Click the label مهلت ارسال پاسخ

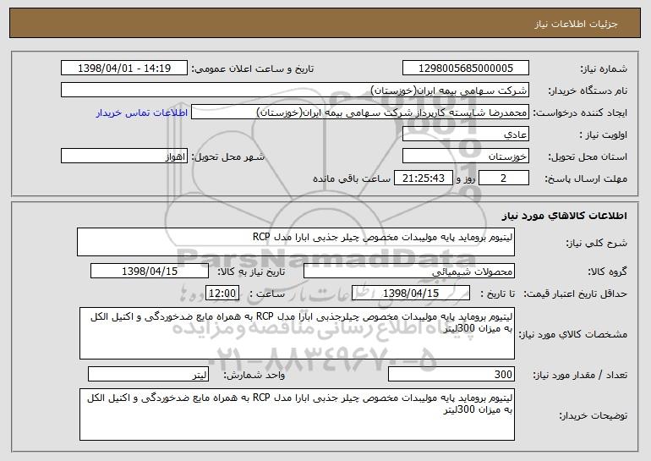(586, 178)
